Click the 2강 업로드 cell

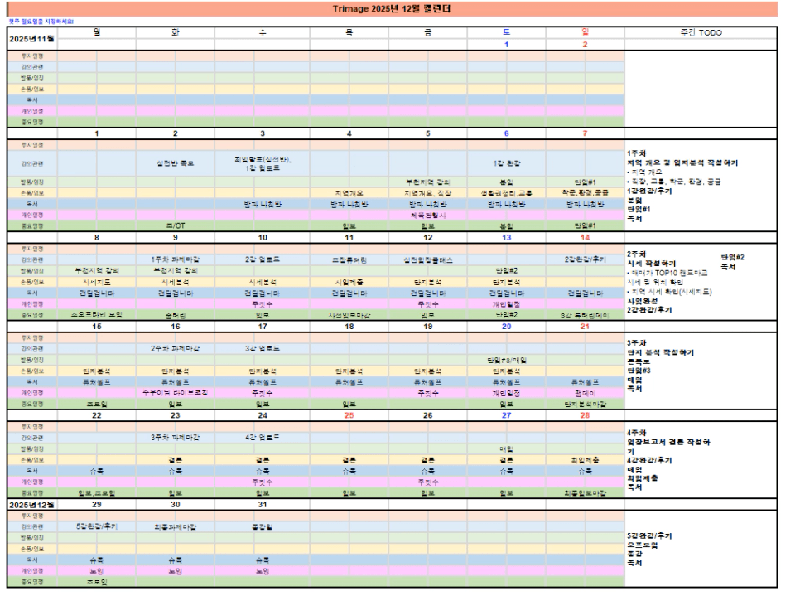click(x=263, y=259)
